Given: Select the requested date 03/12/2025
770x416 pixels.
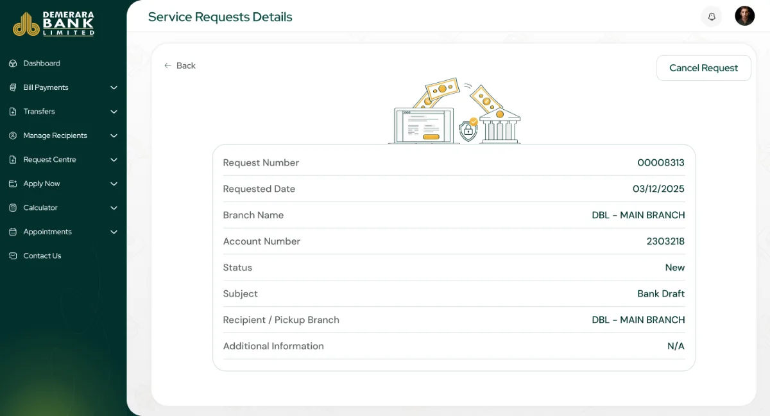Looking at the screenshot, I should click(x=658, y=189).
